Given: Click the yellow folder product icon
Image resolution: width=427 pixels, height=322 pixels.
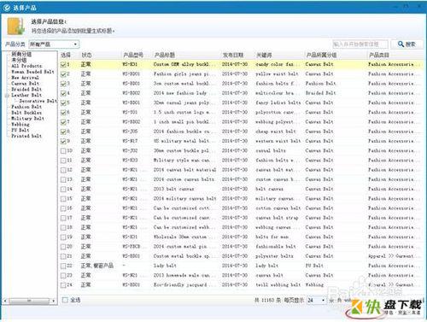Looking at the screenshot, I should (16, 26).
